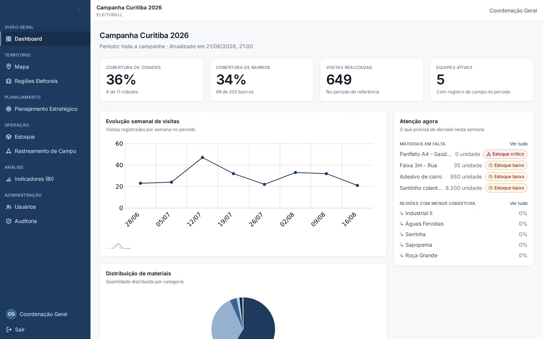
Task: Click the 12/07 peak data point
Action: [x=202, y=157]
